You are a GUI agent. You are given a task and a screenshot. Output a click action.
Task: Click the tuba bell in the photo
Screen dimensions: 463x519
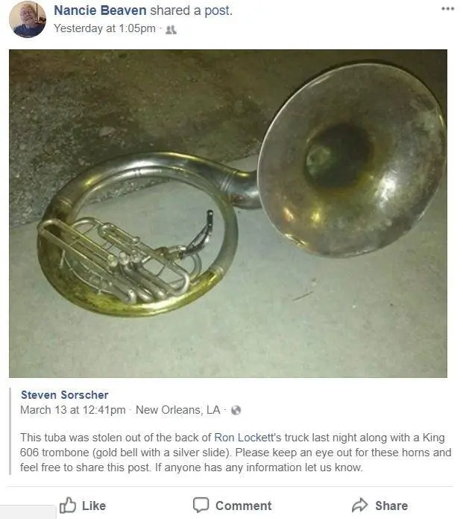(352, 161)
